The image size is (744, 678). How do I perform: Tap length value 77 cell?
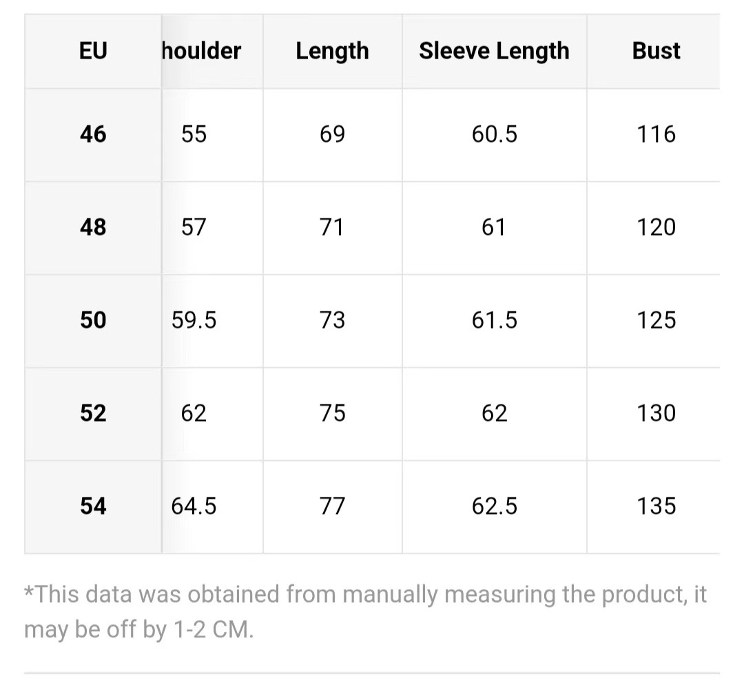(x=332, y=506)
